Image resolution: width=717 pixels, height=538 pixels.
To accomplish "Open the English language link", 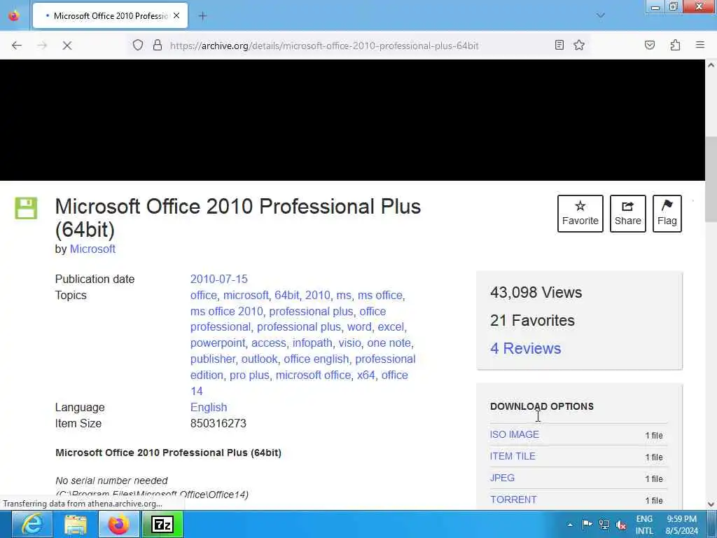I will pos(209,407).
